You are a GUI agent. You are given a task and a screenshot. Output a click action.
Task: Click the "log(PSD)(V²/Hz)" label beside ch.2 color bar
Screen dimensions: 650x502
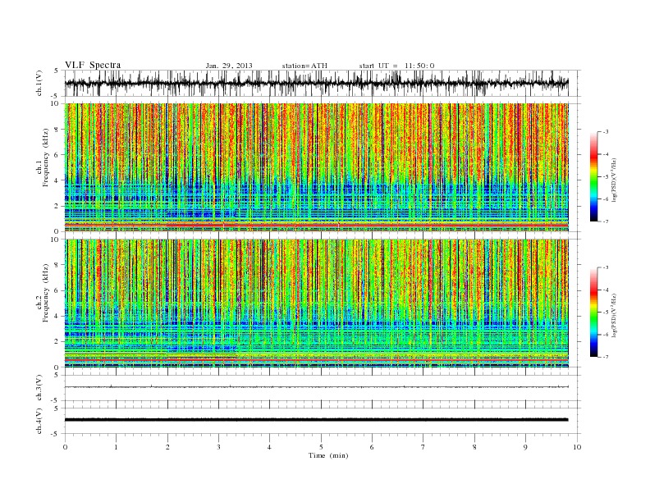[615, 316]
